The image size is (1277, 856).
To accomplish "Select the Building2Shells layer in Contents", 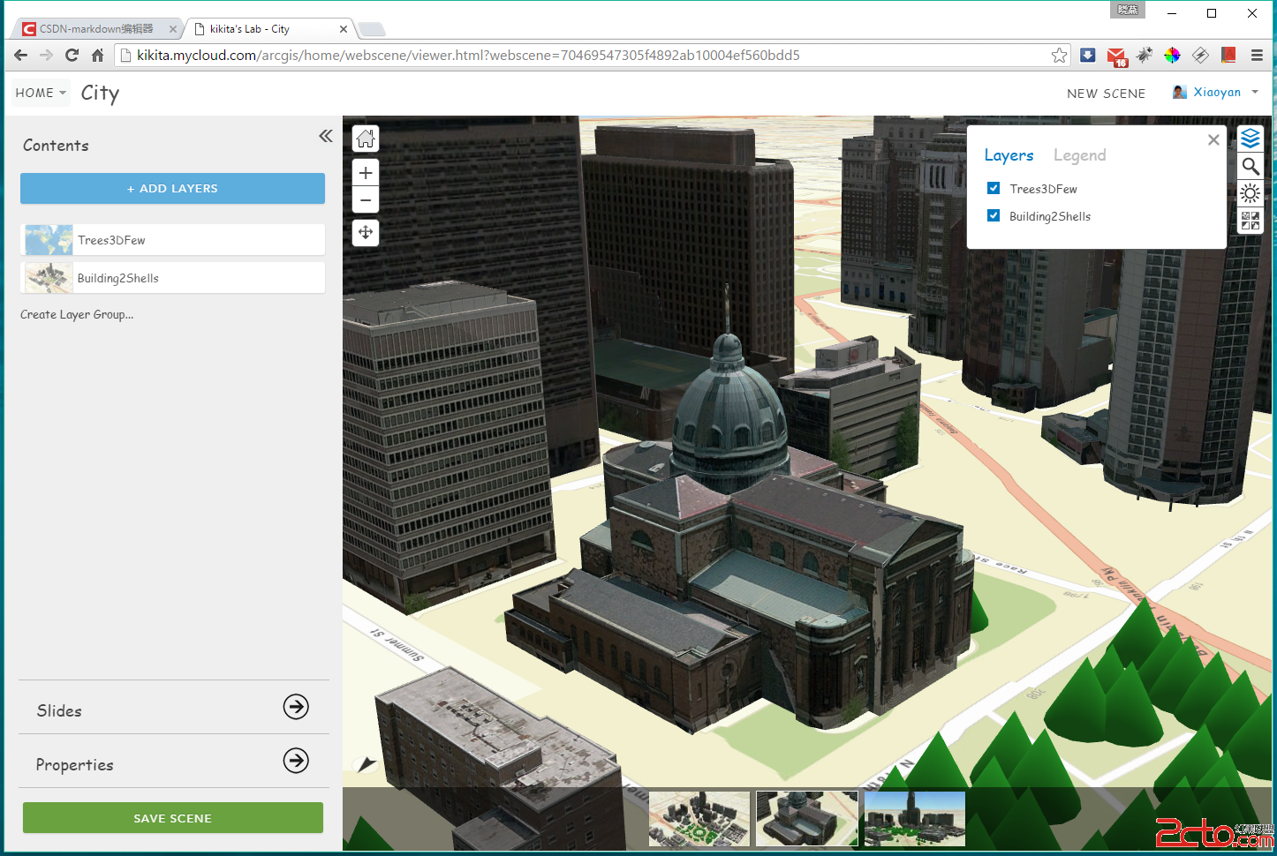I will tap(172, 278).
